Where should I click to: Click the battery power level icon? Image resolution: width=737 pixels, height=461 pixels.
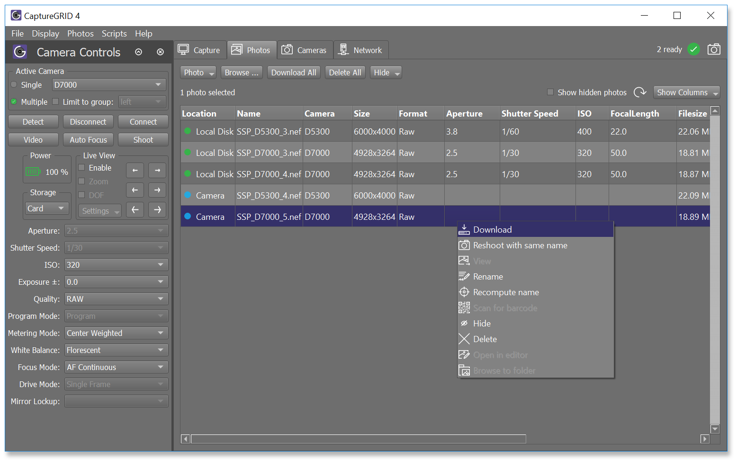point(33,172)
